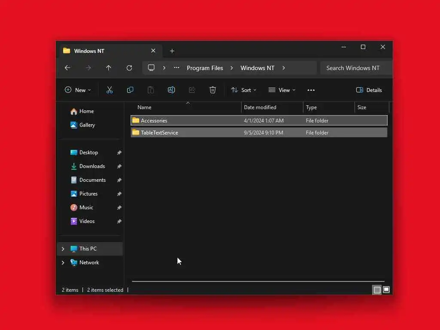Refresh the Windows NT folder view
This screenshot has width=440, height=330.
pyautogui.click(x=129, y=68)
